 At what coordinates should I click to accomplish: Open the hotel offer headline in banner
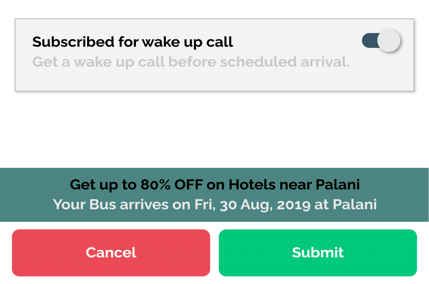coord(214,184)
